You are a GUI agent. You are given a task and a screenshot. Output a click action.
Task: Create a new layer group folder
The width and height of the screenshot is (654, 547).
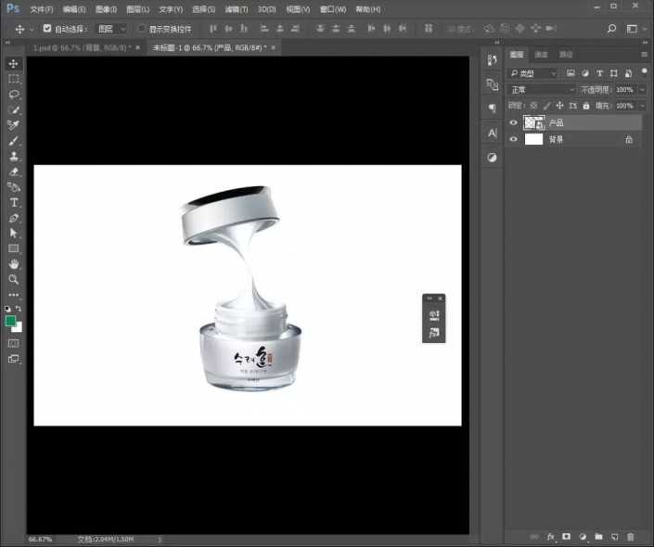pyautogui.click(x=598, y=537)
